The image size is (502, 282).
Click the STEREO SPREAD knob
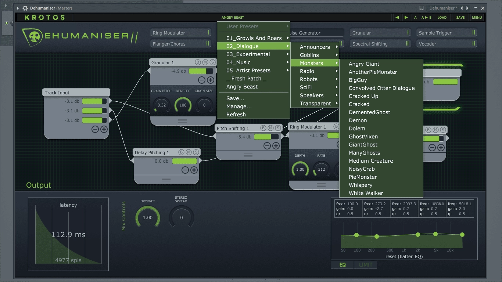pyautogui.click(x=182, y=217)
